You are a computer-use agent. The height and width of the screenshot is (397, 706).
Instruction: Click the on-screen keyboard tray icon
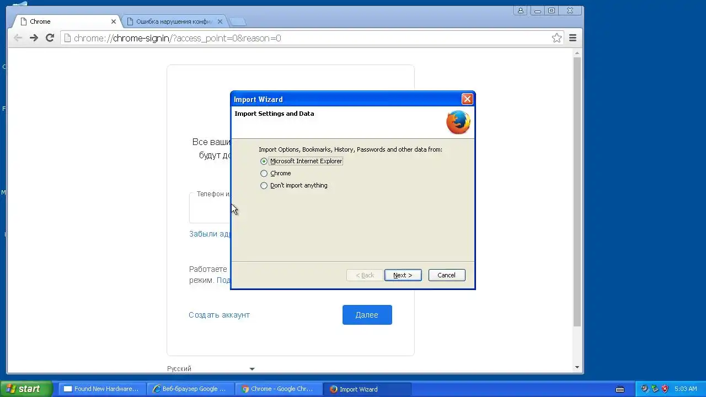[620, 389]
